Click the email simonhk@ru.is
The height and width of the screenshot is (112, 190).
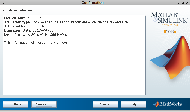tap(38, 26)
